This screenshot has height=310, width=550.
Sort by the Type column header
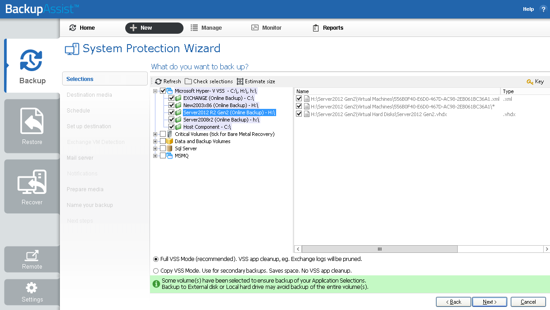tap(525, 91)
